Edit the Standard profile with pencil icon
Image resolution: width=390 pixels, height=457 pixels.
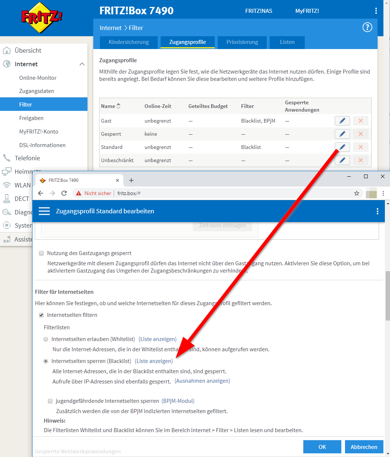click(x=342, y=147)
